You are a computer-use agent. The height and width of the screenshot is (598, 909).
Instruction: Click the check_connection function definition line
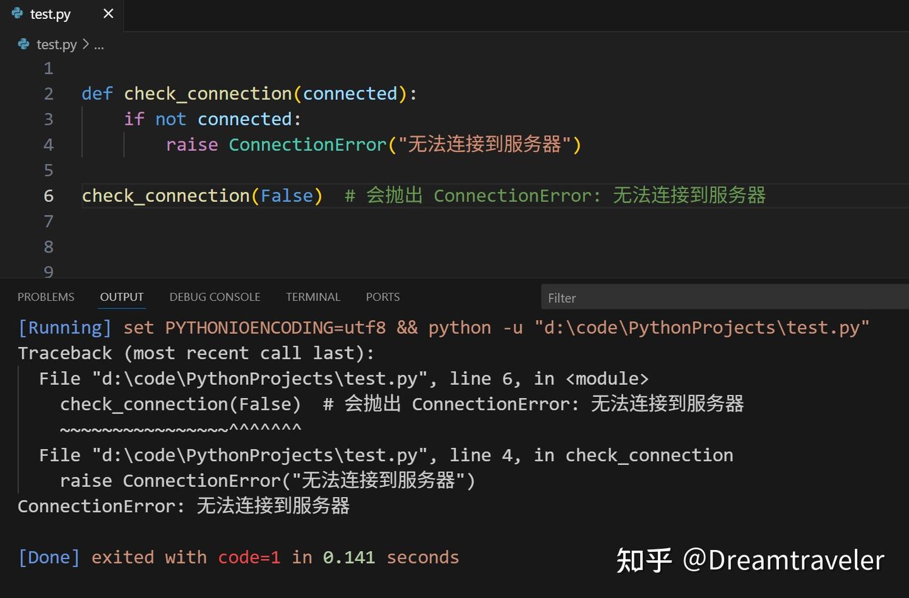pyautogui.click(x=249, y=93)
